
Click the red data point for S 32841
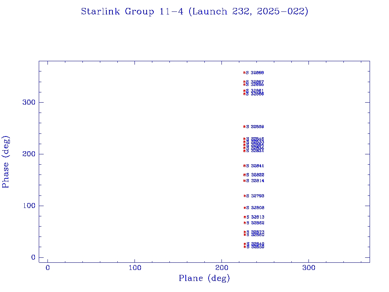tap(245, 166)
